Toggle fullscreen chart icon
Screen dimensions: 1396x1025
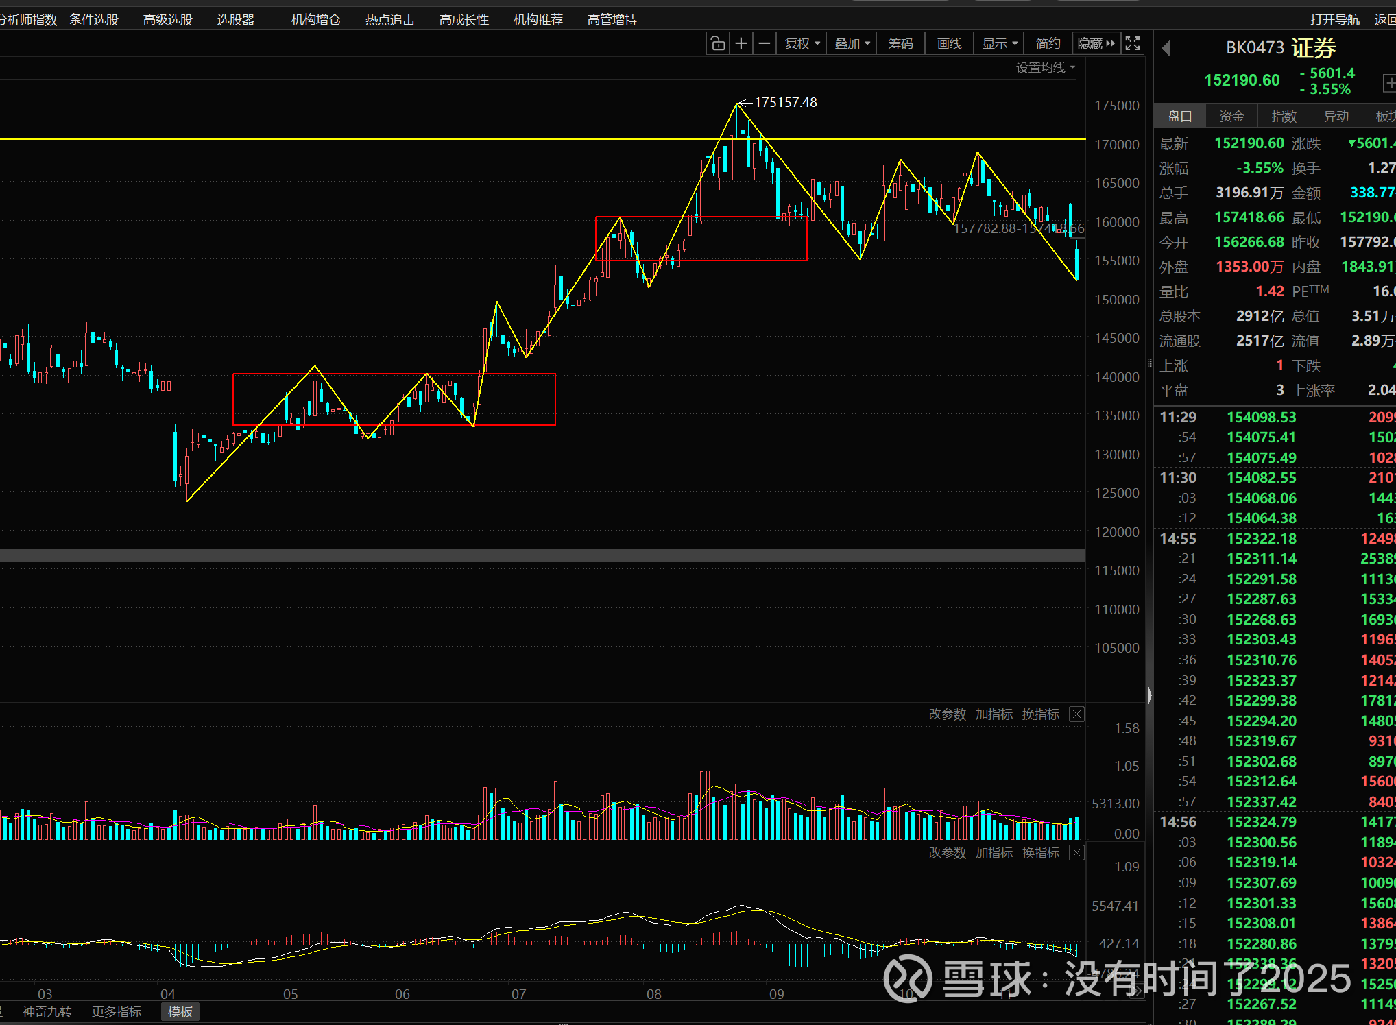(x=1133, y=44)
